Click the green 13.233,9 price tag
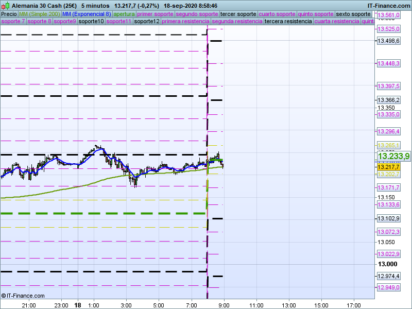412x309 pixels. tap(393, 156)
